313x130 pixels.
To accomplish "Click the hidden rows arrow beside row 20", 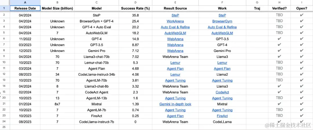I will pos(1,97).
